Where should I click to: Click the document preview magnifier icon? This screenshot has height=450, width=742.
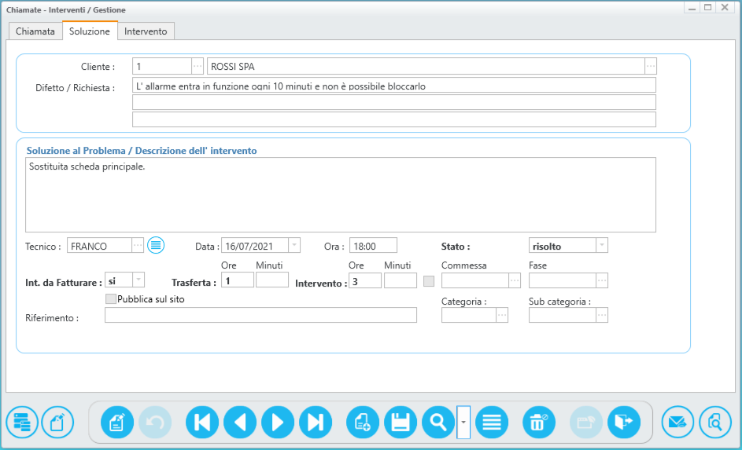(x=715, y=423)
